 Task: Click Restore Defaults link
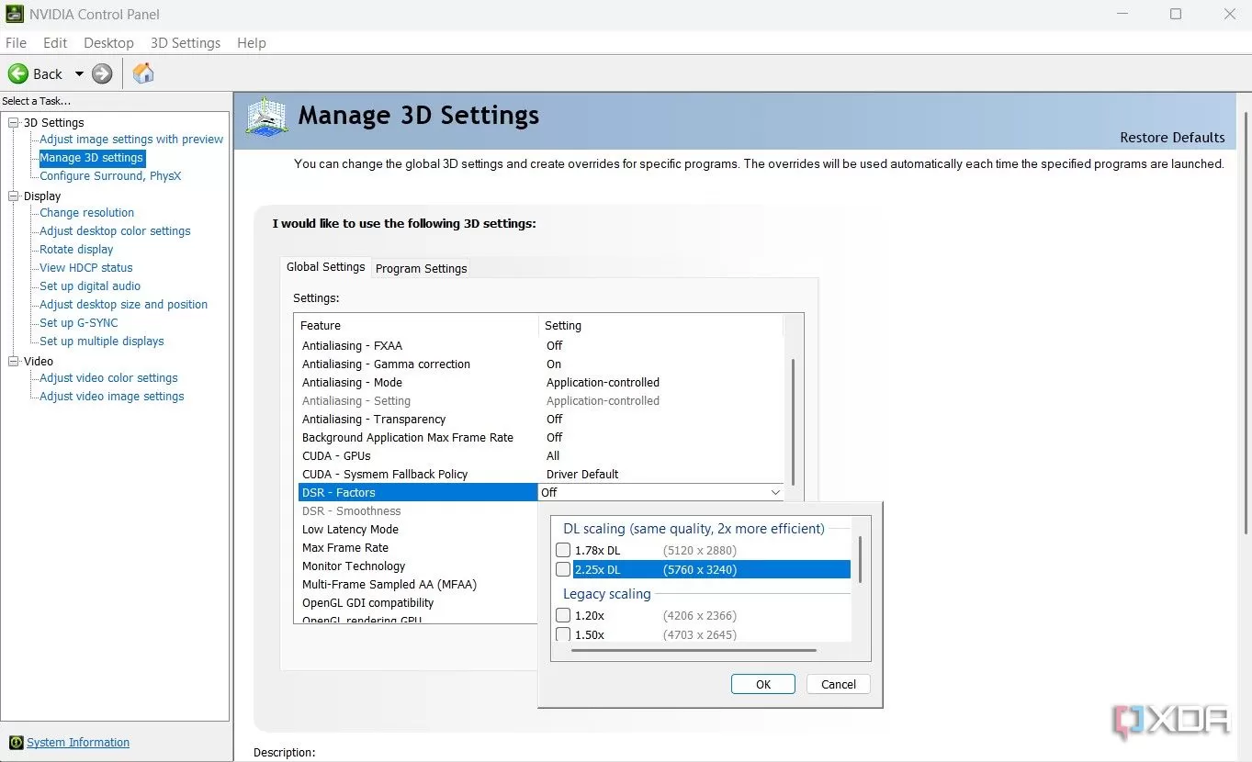point(1172,138)
